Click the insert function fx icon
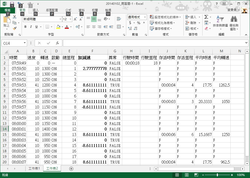 (x=57, y=43)
